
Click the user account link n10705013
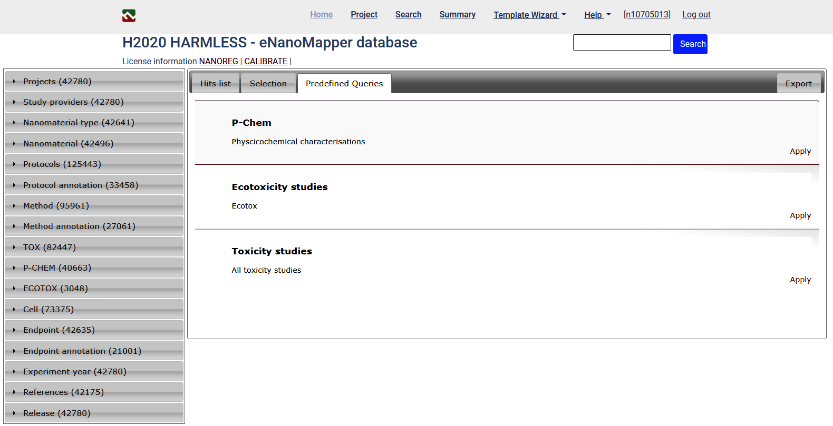[647, 15]
